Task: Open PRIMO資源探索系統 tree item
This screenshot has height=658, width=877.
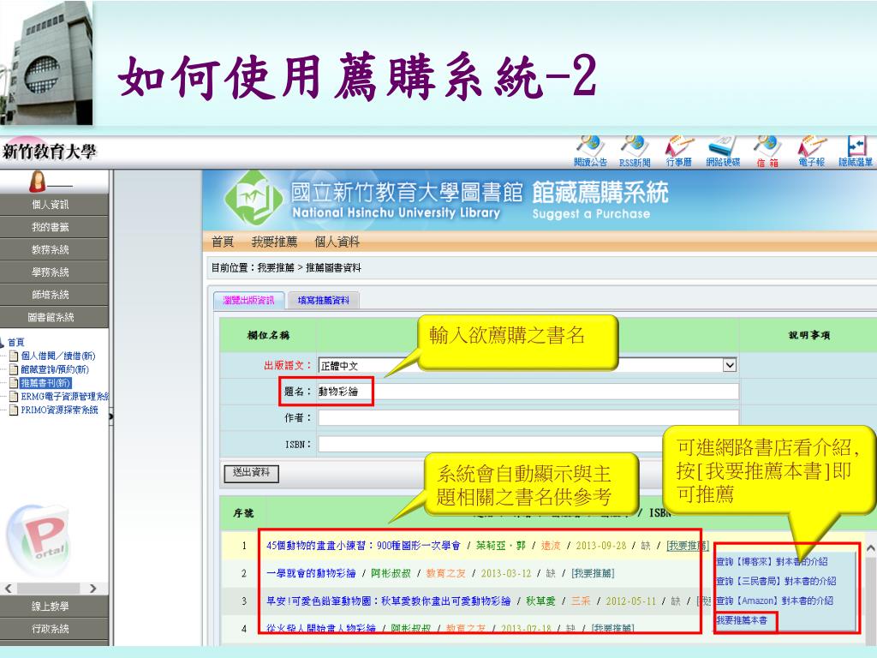Action: 59,410
